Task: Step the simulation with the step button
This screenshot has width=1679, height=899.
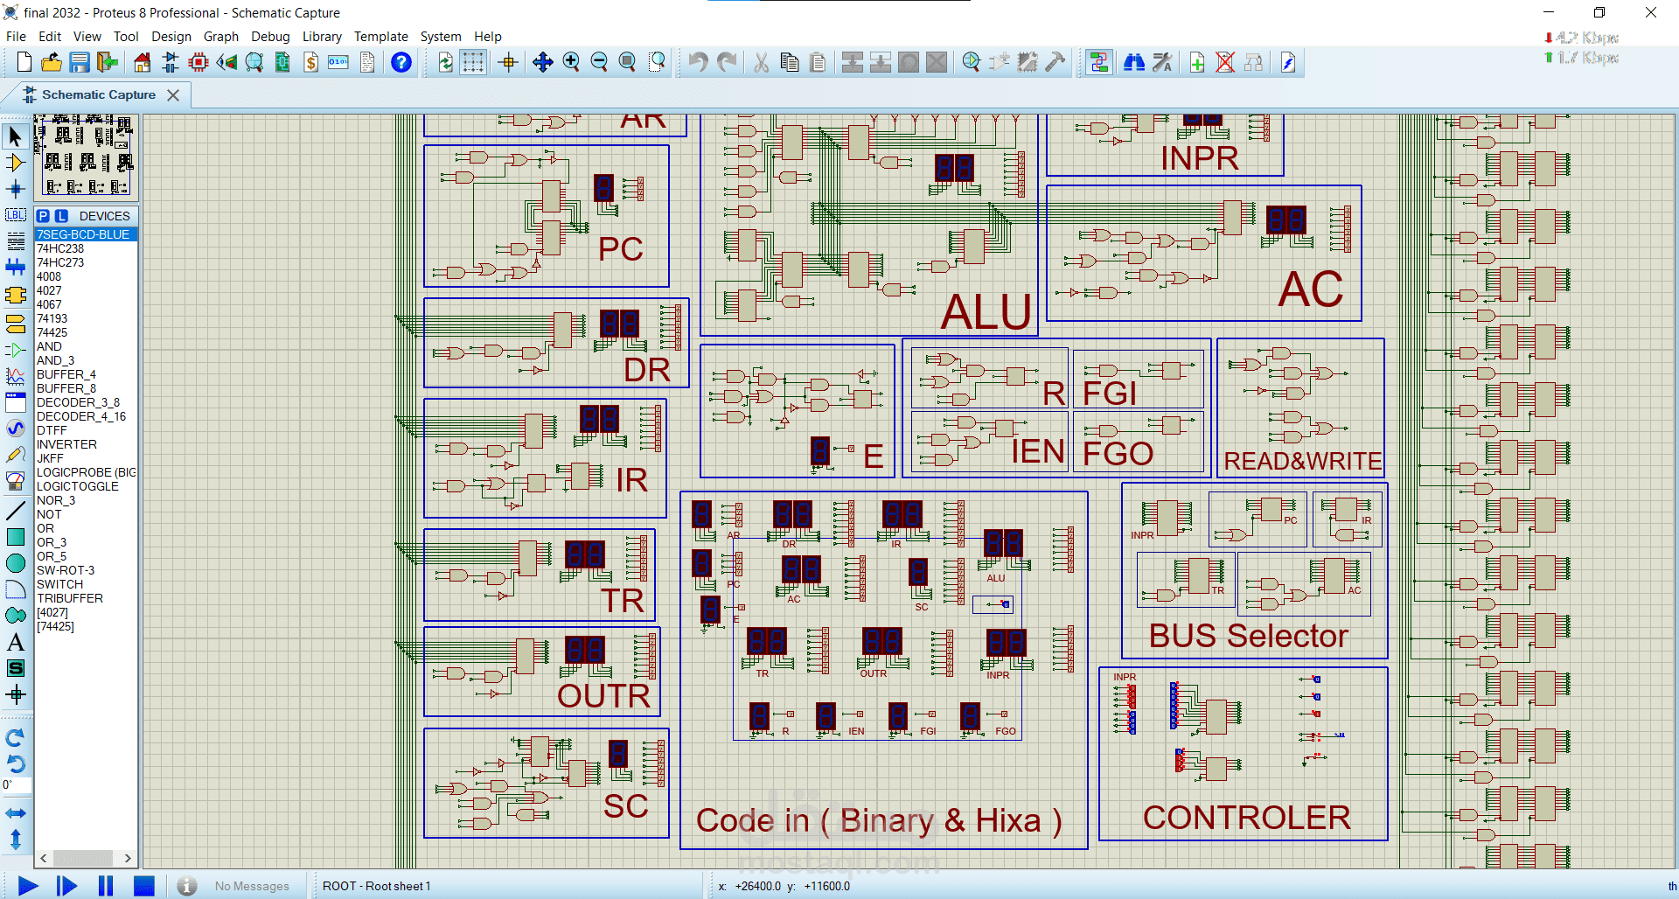Action: pos(66,886)
